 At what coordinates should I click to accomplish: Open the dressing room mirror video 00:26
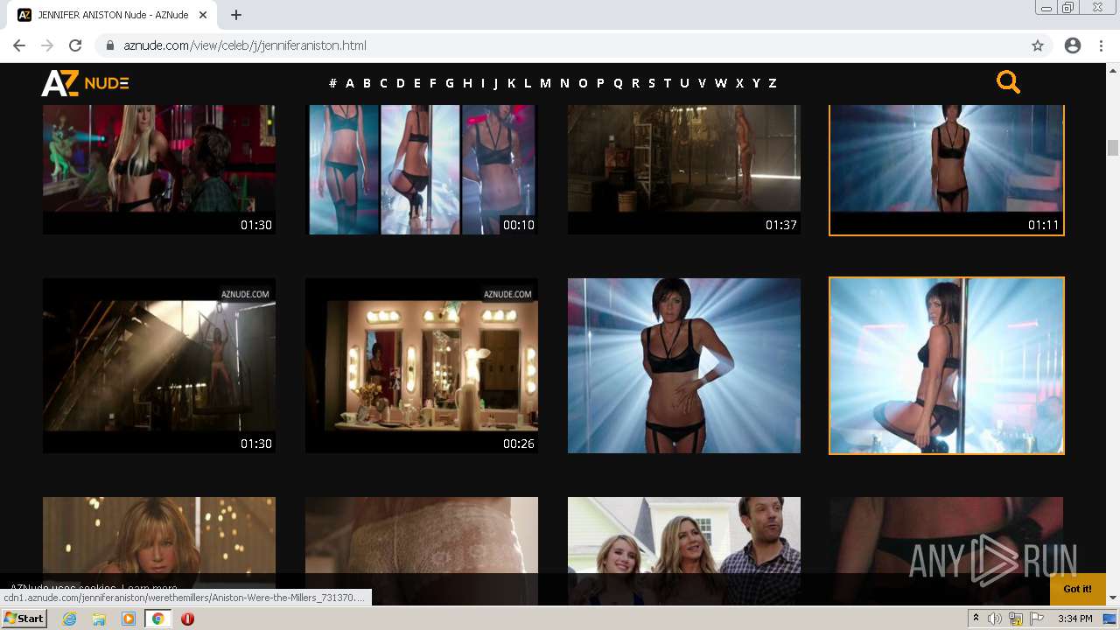[x=422, y=366]
